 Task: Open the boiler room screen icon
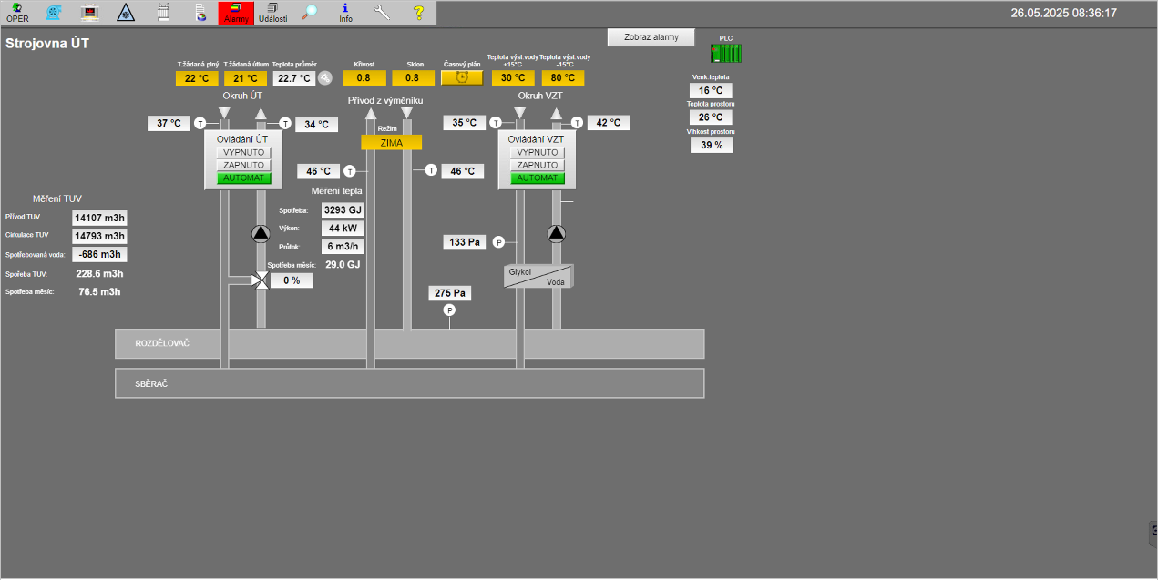click(x=90, y=12)
